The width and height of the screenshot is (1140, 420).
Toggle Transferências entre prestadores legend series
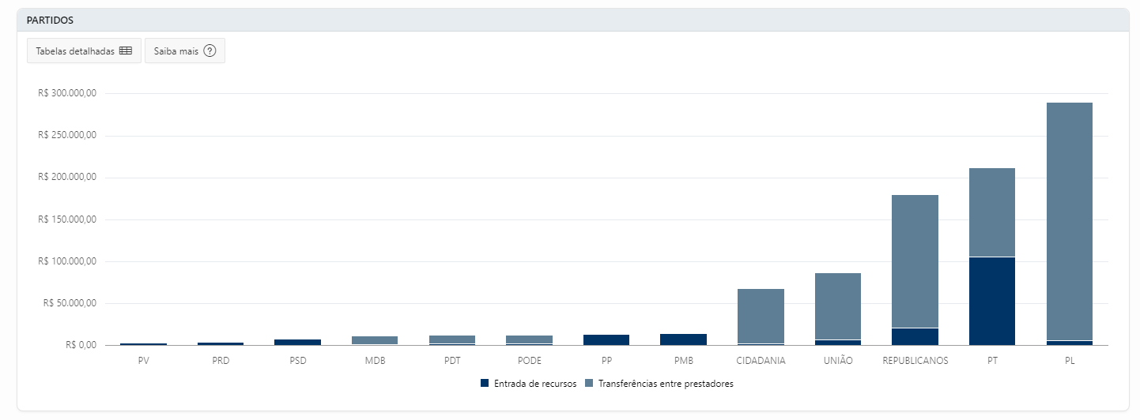[x=659, y=384]
